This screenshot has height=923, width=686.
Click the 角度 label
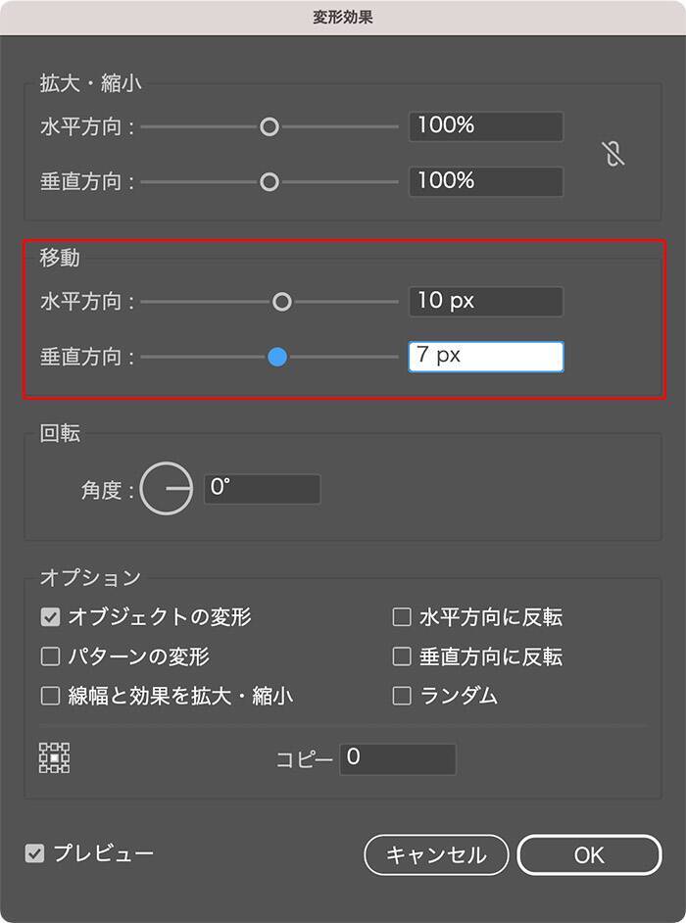click(x=107, y=490)
